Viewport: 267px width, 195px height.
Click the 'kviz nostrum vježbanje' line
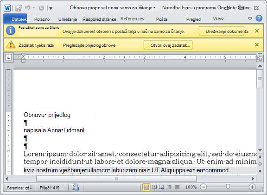point(126,170)
